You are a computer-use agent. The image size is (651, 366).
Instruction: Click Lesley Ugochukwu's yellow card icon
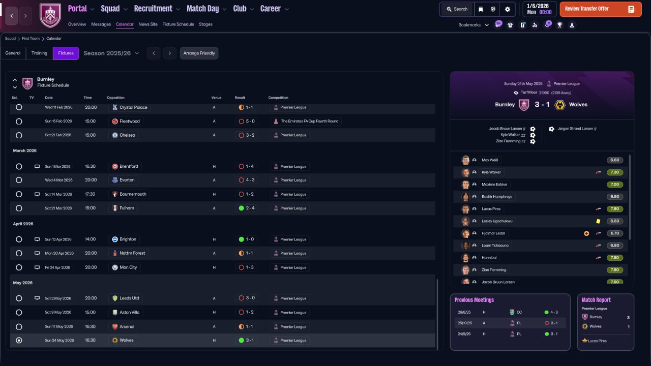pyautogui.click(x=599, y=221)
